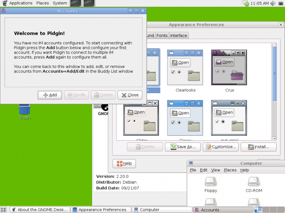Click the theme list scrollbar thumb

point(274,74)
